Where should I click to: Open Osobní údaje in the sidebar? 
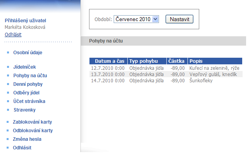28,53
